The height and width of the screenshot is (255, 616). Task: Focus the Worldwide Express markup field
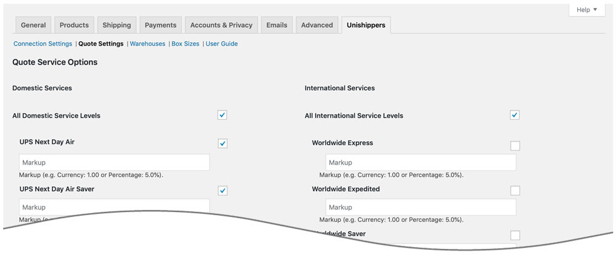421,163
